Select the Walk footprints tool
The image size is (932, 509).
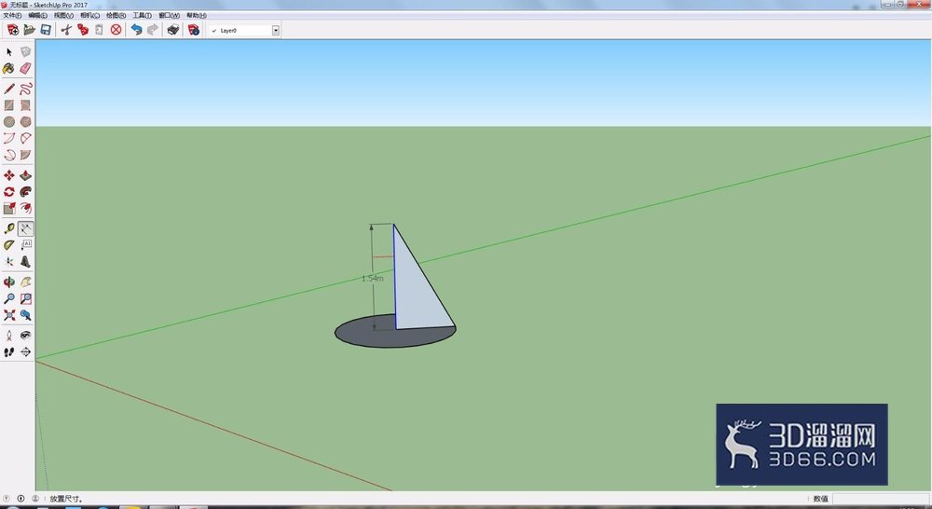pyautogui.click(x=9, y=352)
